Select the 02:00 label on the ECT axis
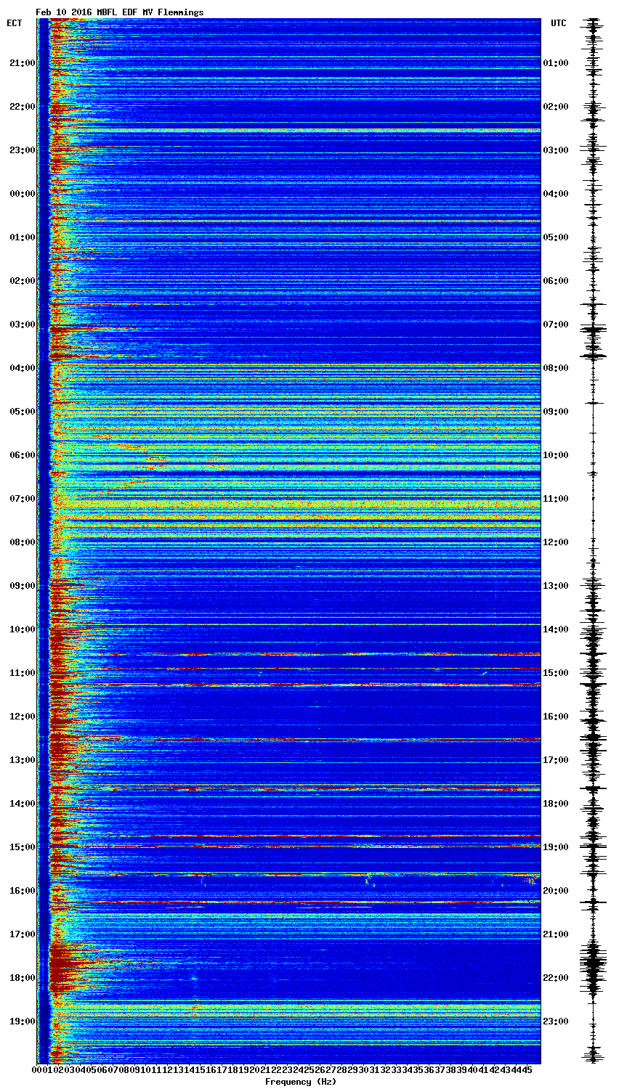The width and height of the screenshot is (619, 1089). tap(23, 281)
